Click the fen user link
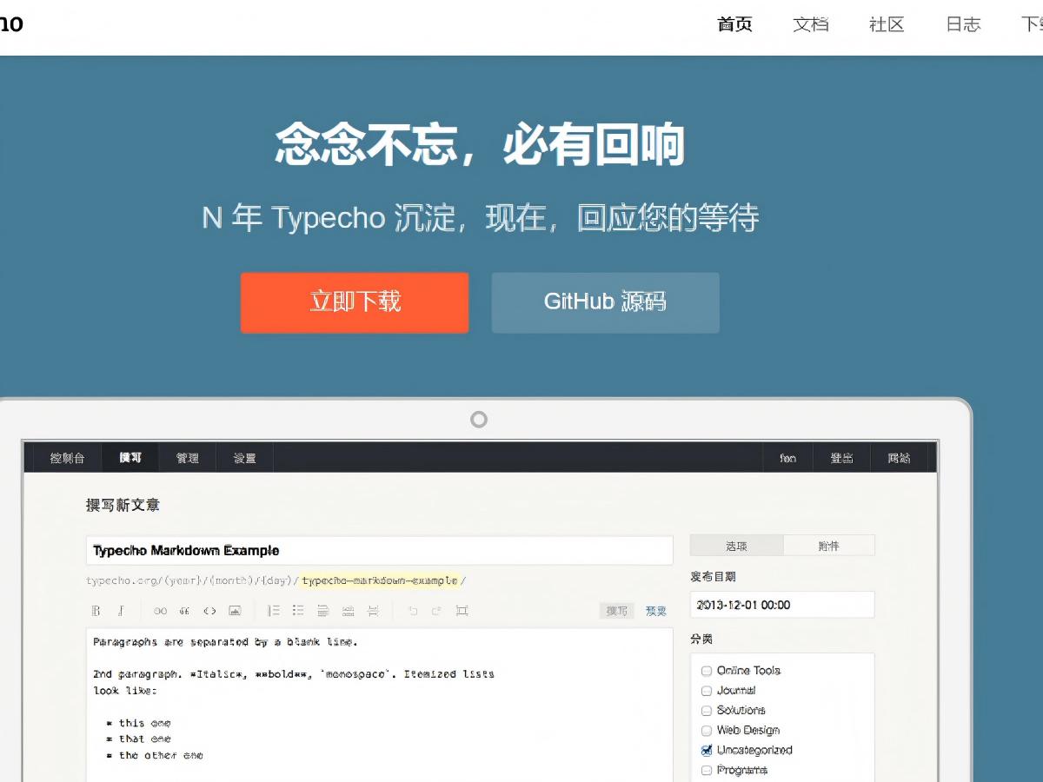The width and height of the screenshot is (1043, 782). 787,458
